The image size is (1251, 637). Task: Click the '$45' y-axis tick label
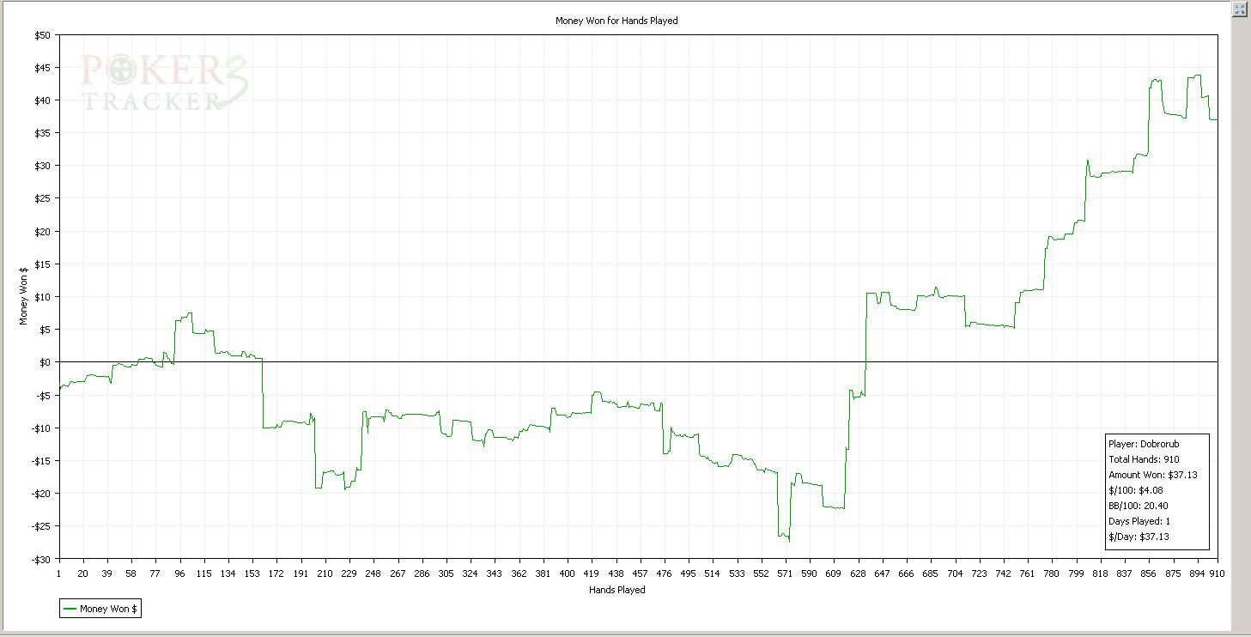point(43,68)
